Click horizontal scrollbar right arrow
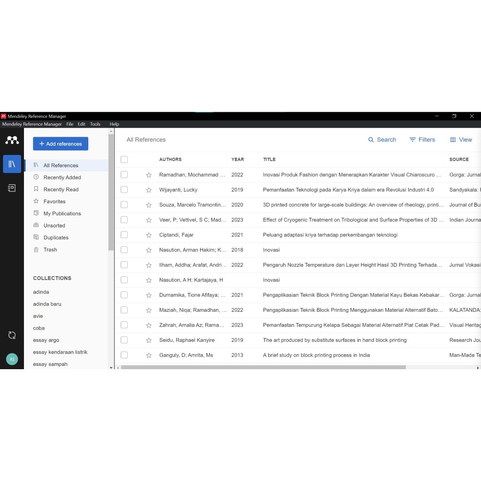Screen dimensions: 481x481 [x=478, y=367]
